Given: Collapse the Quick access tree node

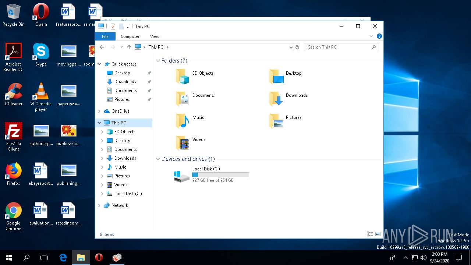Looking at the screenshot, I should pyautogui.click(x=99, y=64).
